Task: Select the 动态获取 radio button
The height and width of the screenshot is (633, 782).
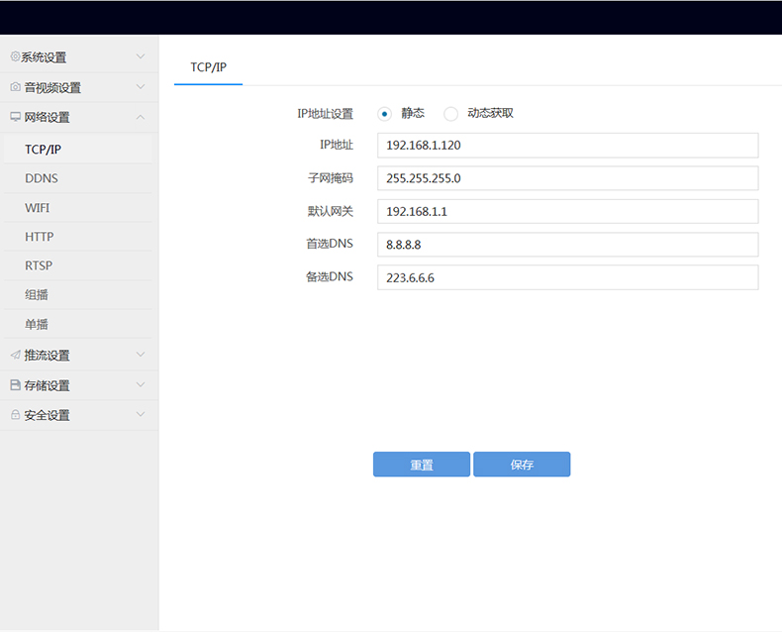Action: [x=450, y=114]
